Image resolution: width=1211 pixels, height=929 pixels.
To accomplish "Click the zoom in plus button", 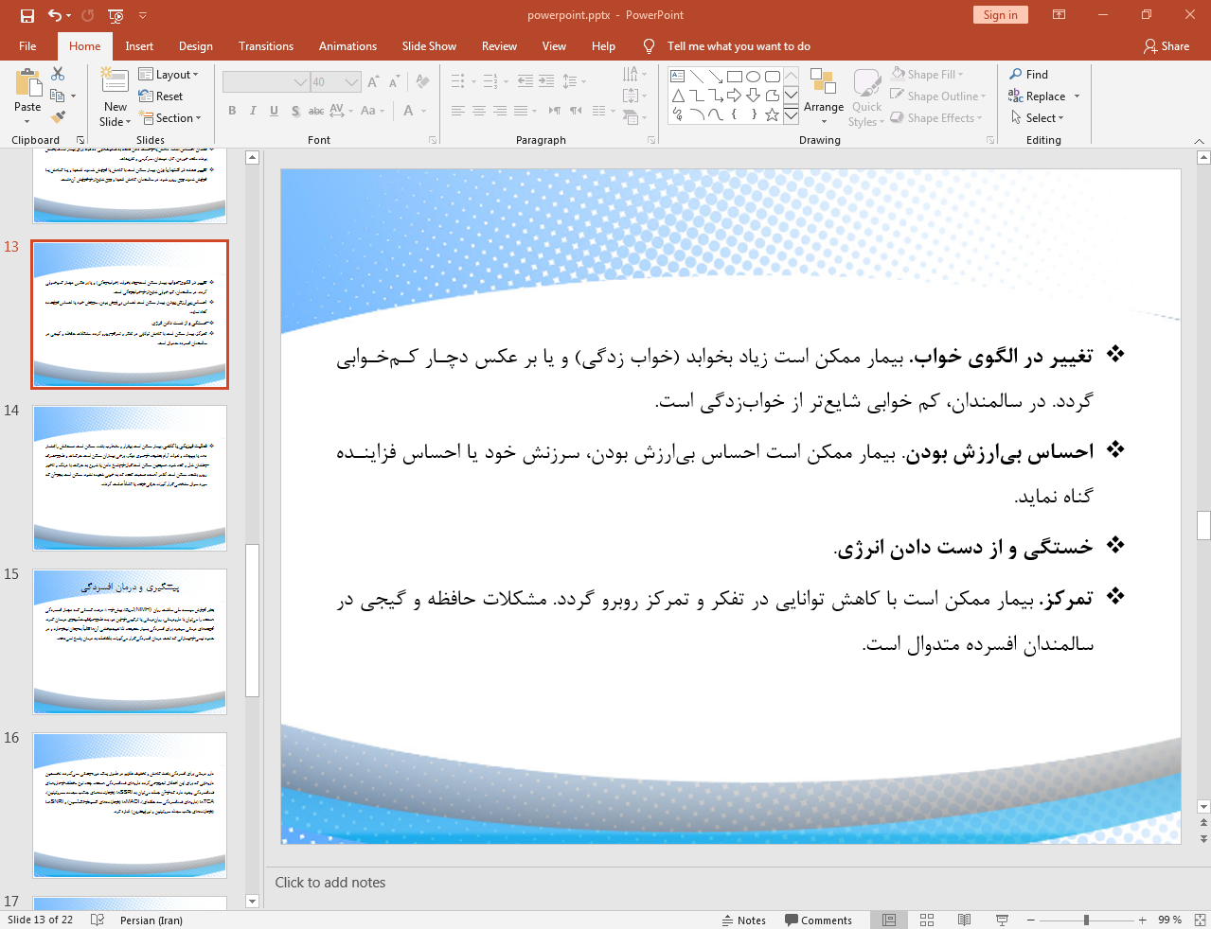I will pyautogui.click(x=1143, y=920).
